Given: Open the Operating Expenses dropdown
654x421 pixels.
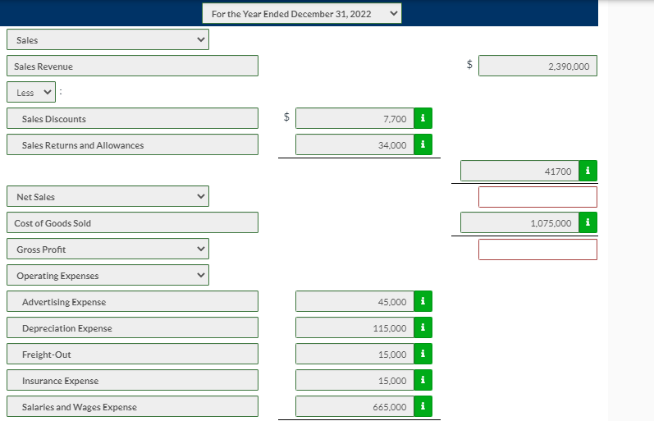Looking at the screenshot, I should coord(108,275).
